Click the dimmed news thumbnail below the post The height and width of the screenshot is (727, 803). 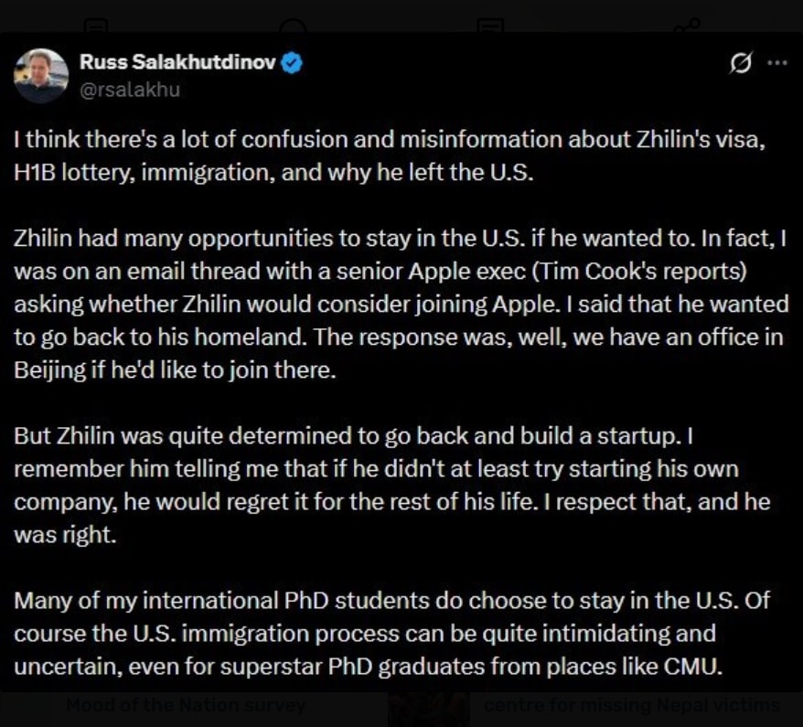[x=429, y=710]
